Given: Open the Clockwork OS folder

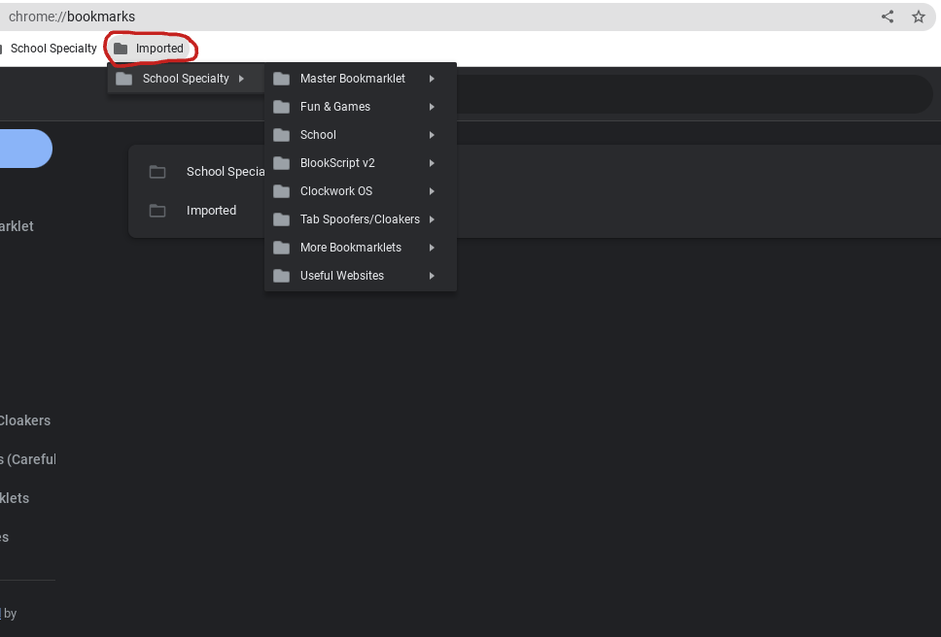Looking at the screenshot, I should coord(360,191).
